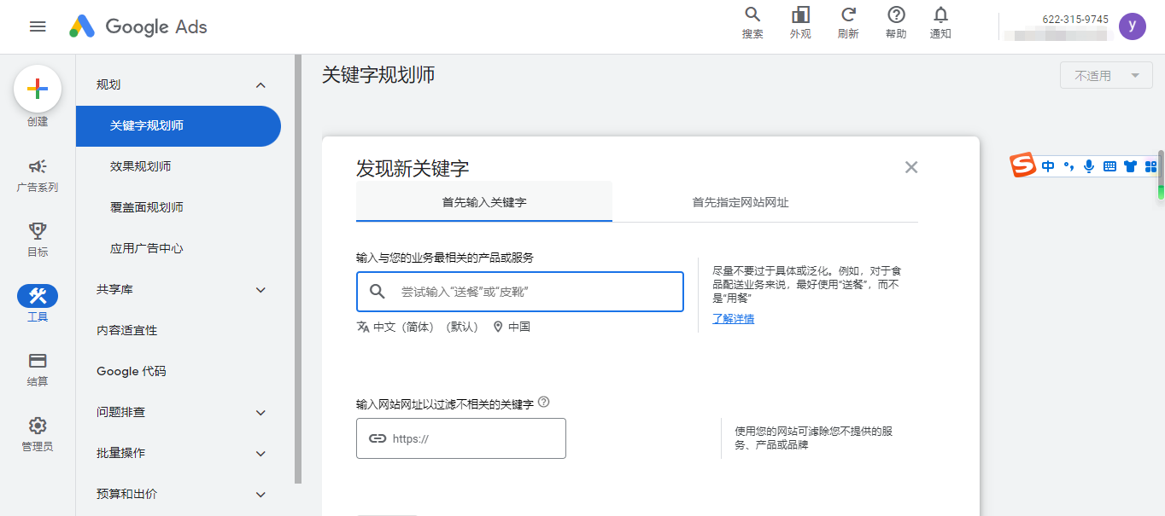Select 关键字规划师 menu item
This screenshot has width=1165, height=516.
[179, 126]
